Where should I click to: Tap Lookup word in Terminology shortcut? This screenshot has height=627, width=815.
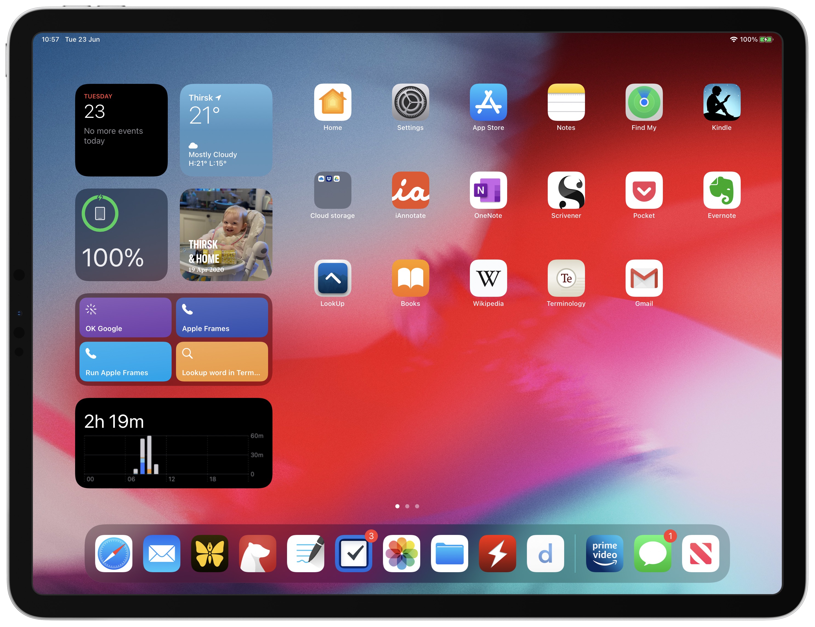(x=222, y=365)
